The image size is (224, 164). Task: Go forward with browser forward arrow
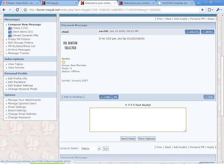[10, 10]
